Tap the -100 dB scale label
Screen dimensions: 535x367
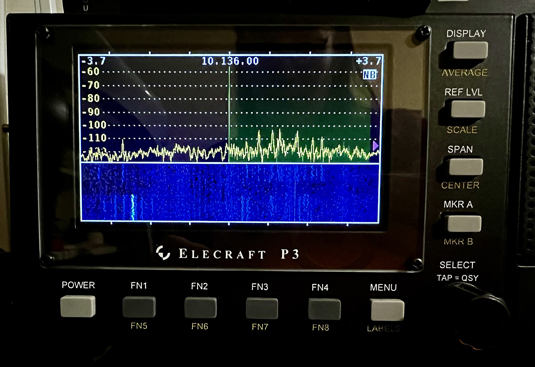point(94,125)
